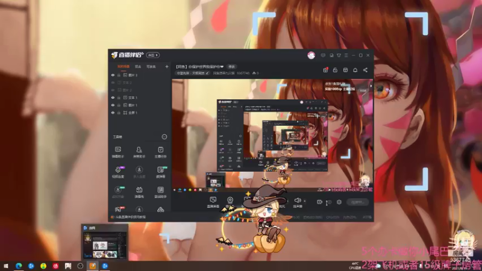Click the record icon in control bar
The image size is (482, 271).
click(320, 202)
